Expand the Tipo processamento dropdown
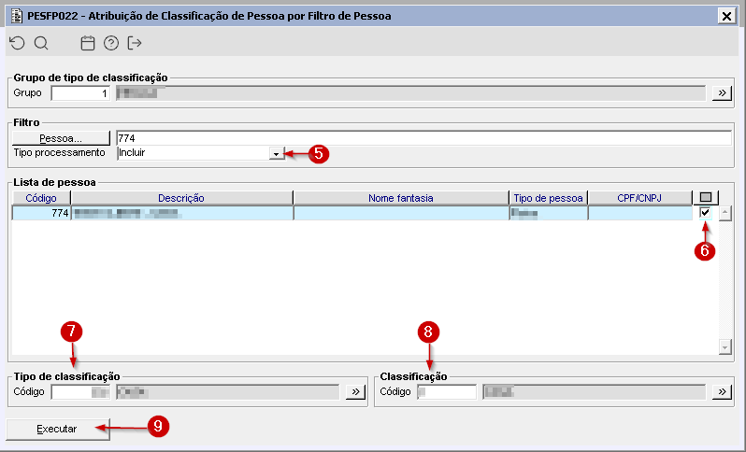Viewport: 746px width, 452px height. pos(276,153)
